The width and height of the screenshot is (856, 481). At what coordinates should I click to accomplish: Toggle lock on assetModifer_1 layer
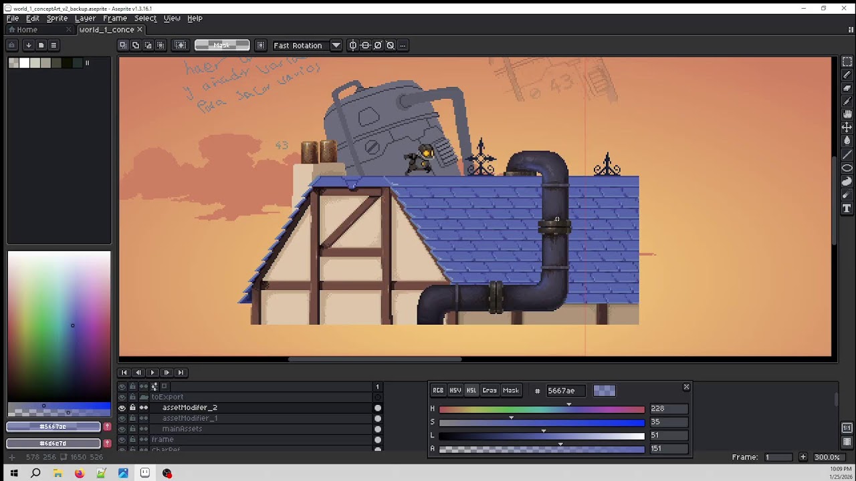click(x=132, y=418)
